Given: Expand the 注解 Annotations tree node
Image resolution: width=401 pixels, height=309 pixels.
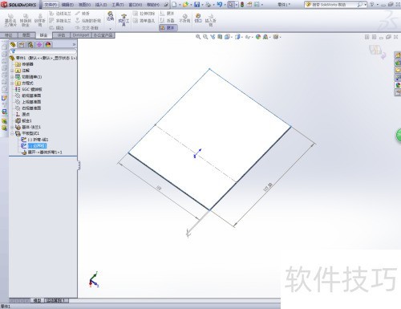Looking at the screenshot, I should coord(12,71).
